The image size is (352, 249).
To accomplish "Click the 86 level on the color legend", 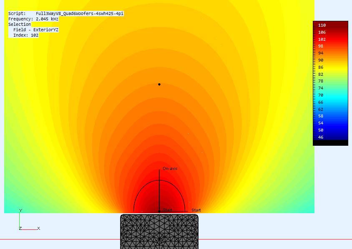I will [321, 67].
